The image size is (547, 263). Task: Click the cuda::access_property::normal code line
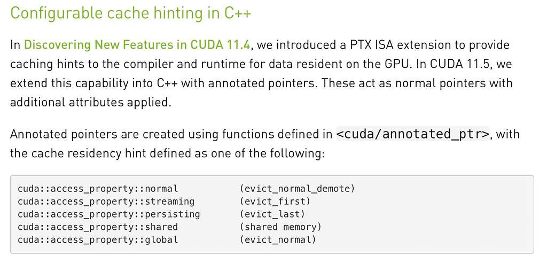pos(98,189)
